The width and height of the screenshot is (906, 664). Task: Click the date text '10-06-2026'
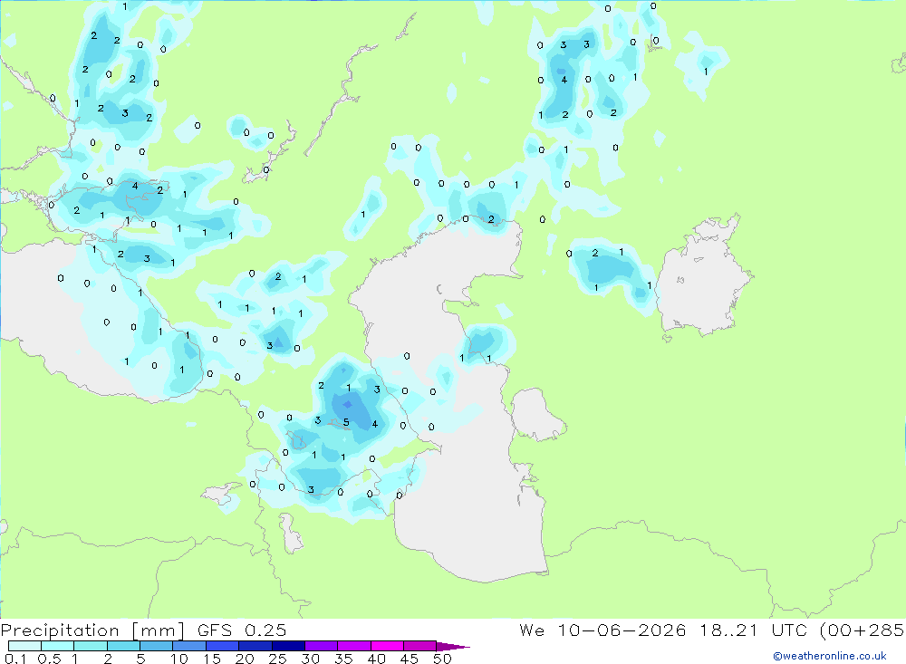pyautogui.click(x=622, y=630)
